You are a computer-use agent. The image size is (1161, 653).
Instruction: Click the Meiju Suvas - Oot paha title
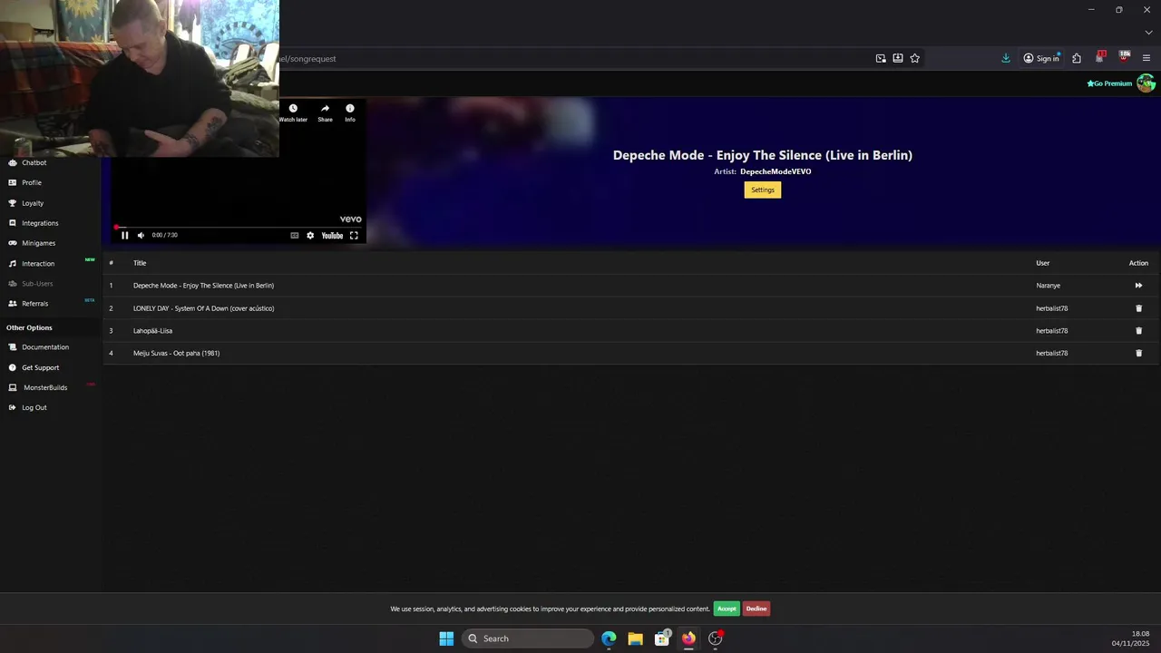(x=176, y=353)
